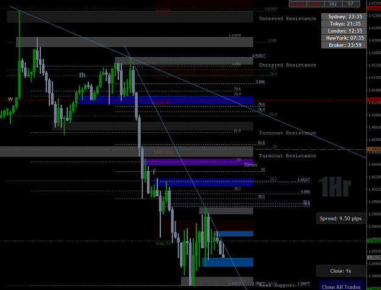381x290 pixels.
Task: Select the Daily S1 pivot label
Action: click(163, 243)
